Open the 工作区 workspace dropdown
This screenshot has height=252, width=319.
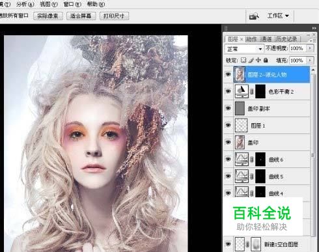pyautogui.click(x=278, y=16)
